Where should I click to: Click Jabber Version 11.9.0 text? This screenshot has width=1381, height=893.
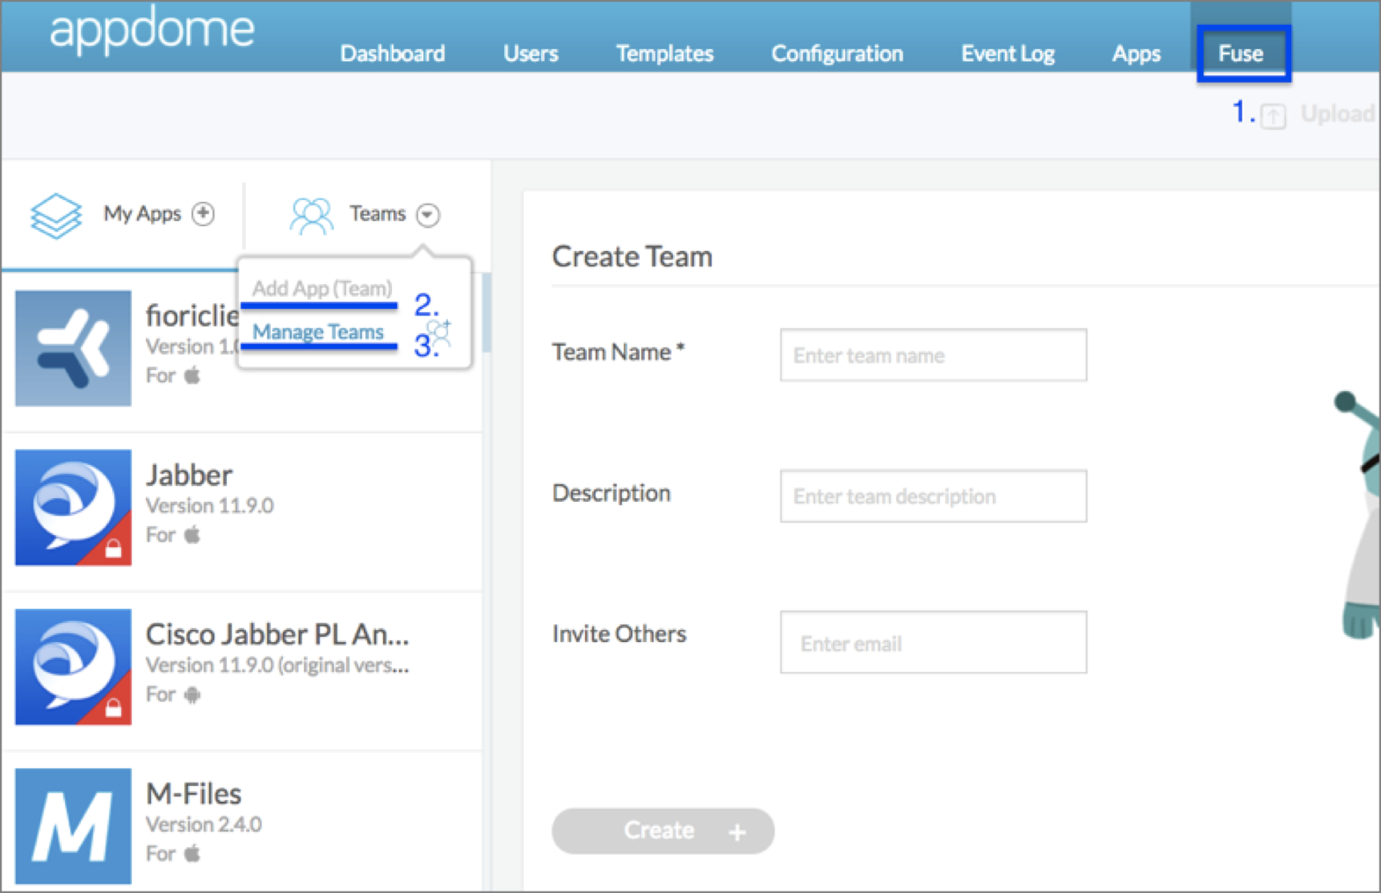(x=210, y=505)
